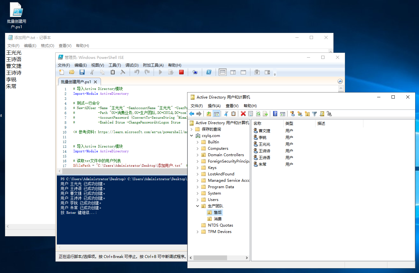Click the Run Selection icon in ISE
419x273 pixels.
(171, 72)
